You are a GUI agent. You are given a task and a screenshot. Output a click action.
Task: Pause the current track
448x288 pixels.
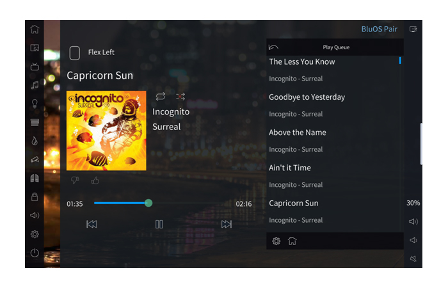point(159,224)
